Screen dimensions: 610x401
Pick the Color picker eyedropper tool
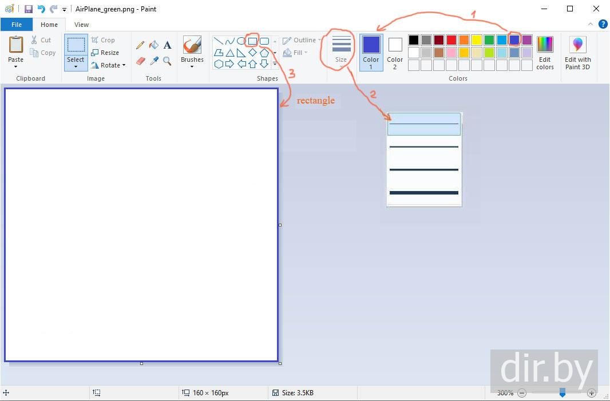154,61
